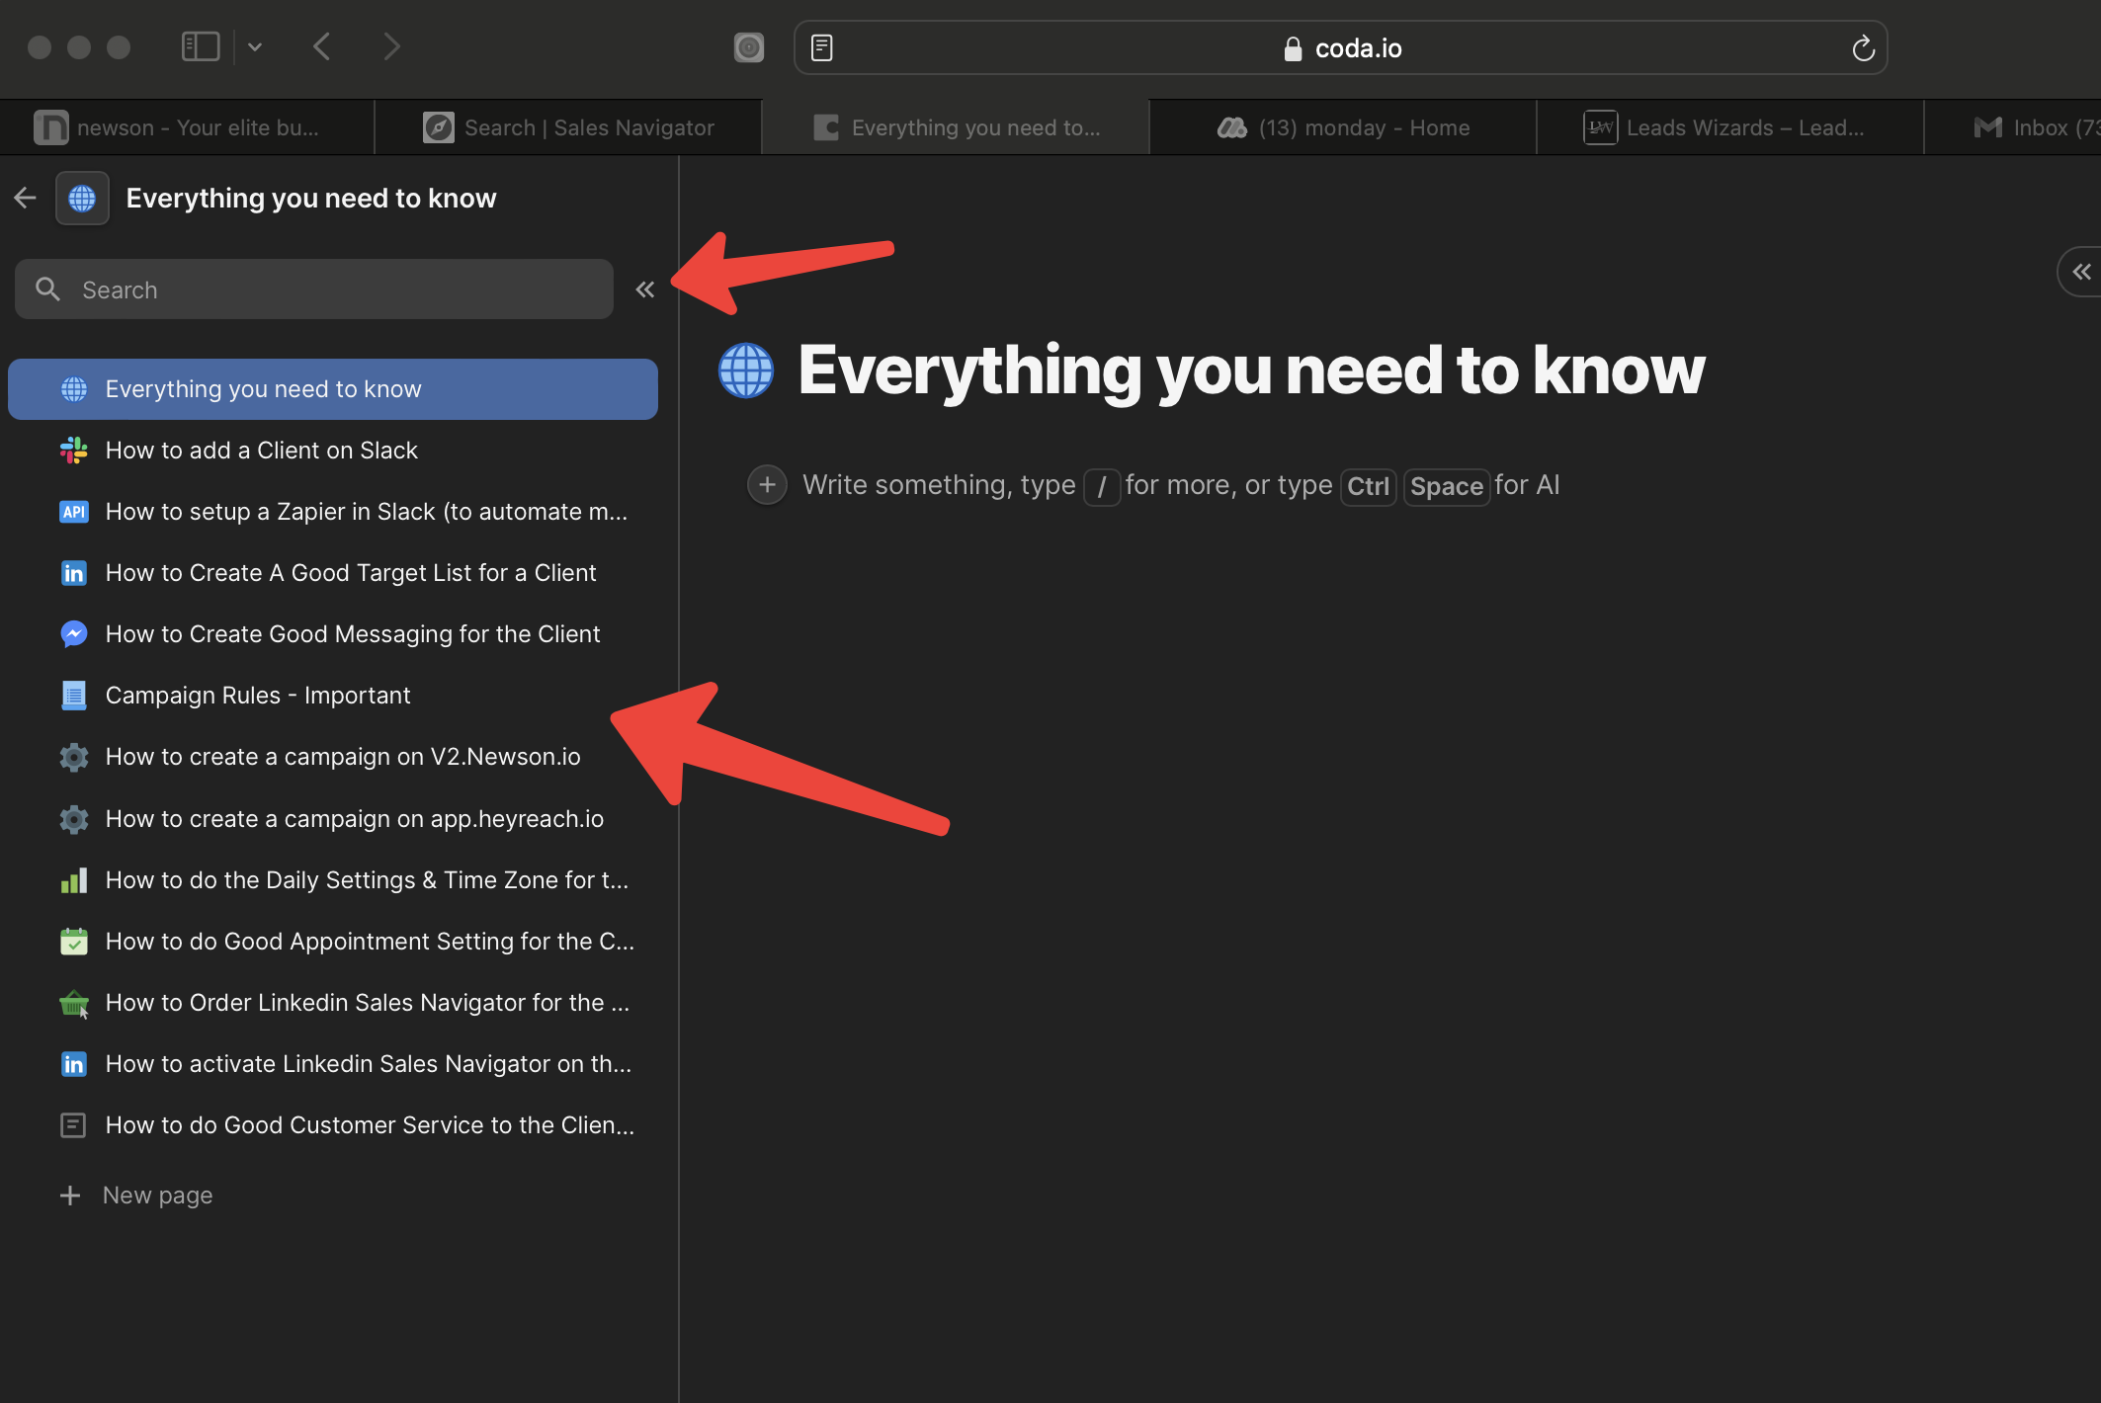Toggle Reader view in the address bar

tap(822, 47)
